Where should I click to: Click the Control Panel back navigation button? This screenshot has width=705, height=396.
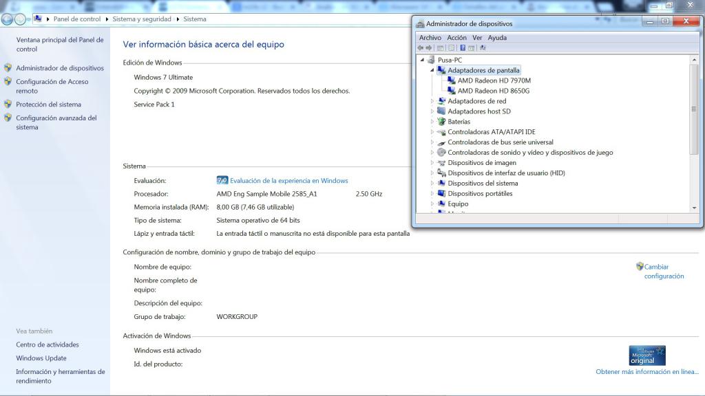click(7, 19)
